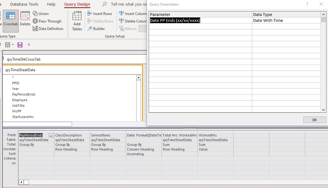Open Data Definition query type
This screenshot has width=328, height=188.
click(x=48, y=28)
